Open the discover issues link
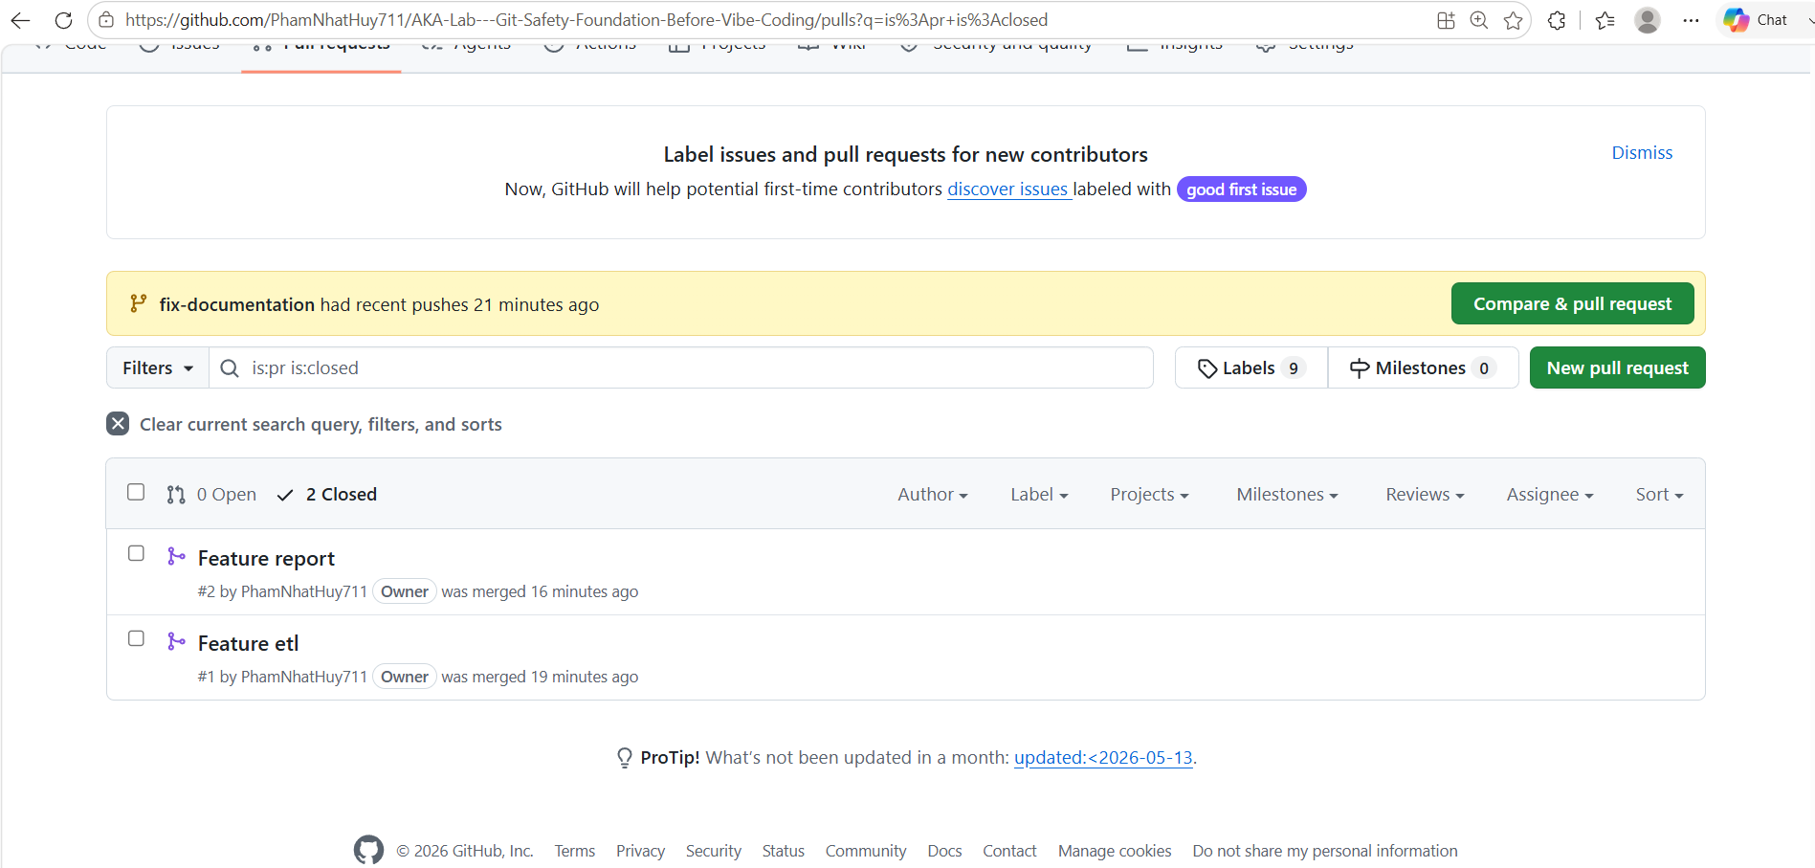 (1007, 189)
